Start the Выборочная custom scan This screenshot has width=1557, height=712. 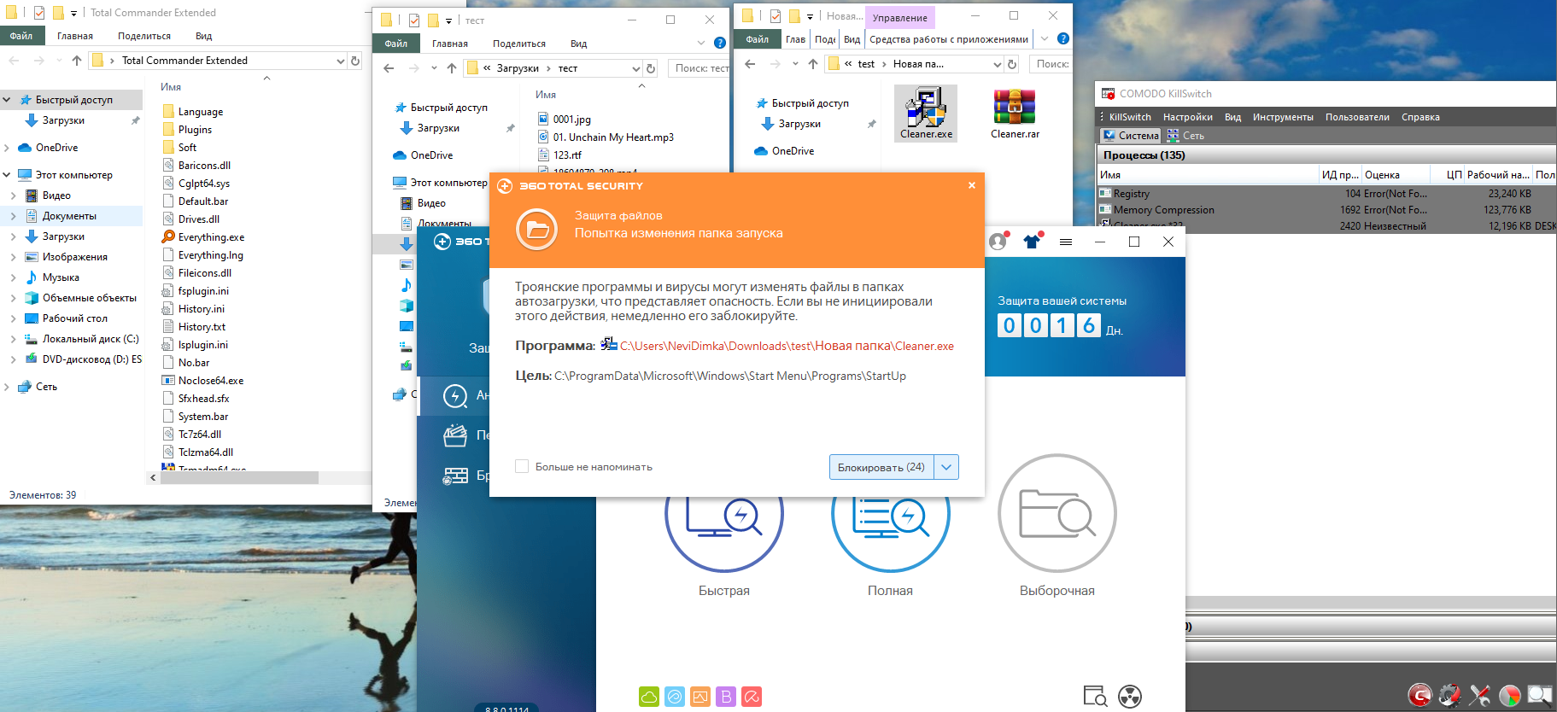1057,512
